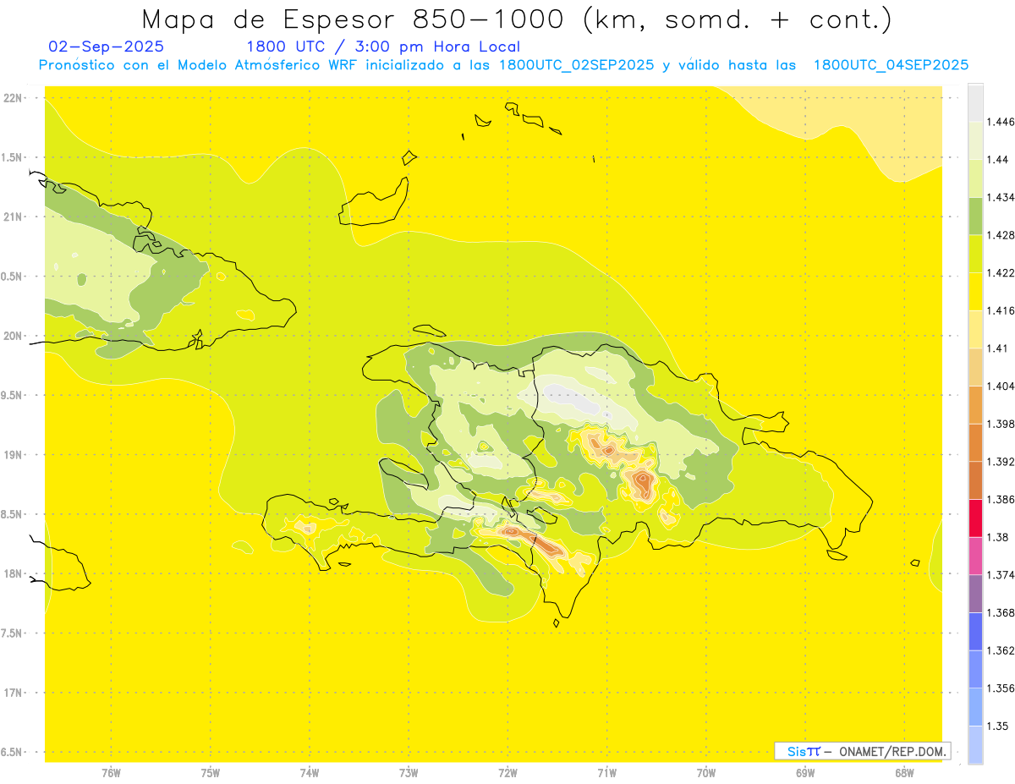The image size is (1015, 784).
Task: Click the colorbar value '1.416'
Action: [1000, 310]
